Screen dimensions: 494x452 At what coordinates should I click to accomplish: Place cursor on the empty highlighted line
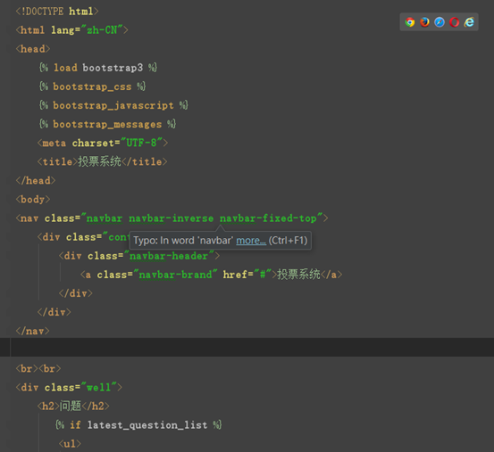tap(247, 348)
